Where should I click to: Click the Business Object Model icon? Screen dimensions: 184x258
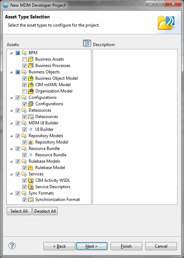coord(31,78)
